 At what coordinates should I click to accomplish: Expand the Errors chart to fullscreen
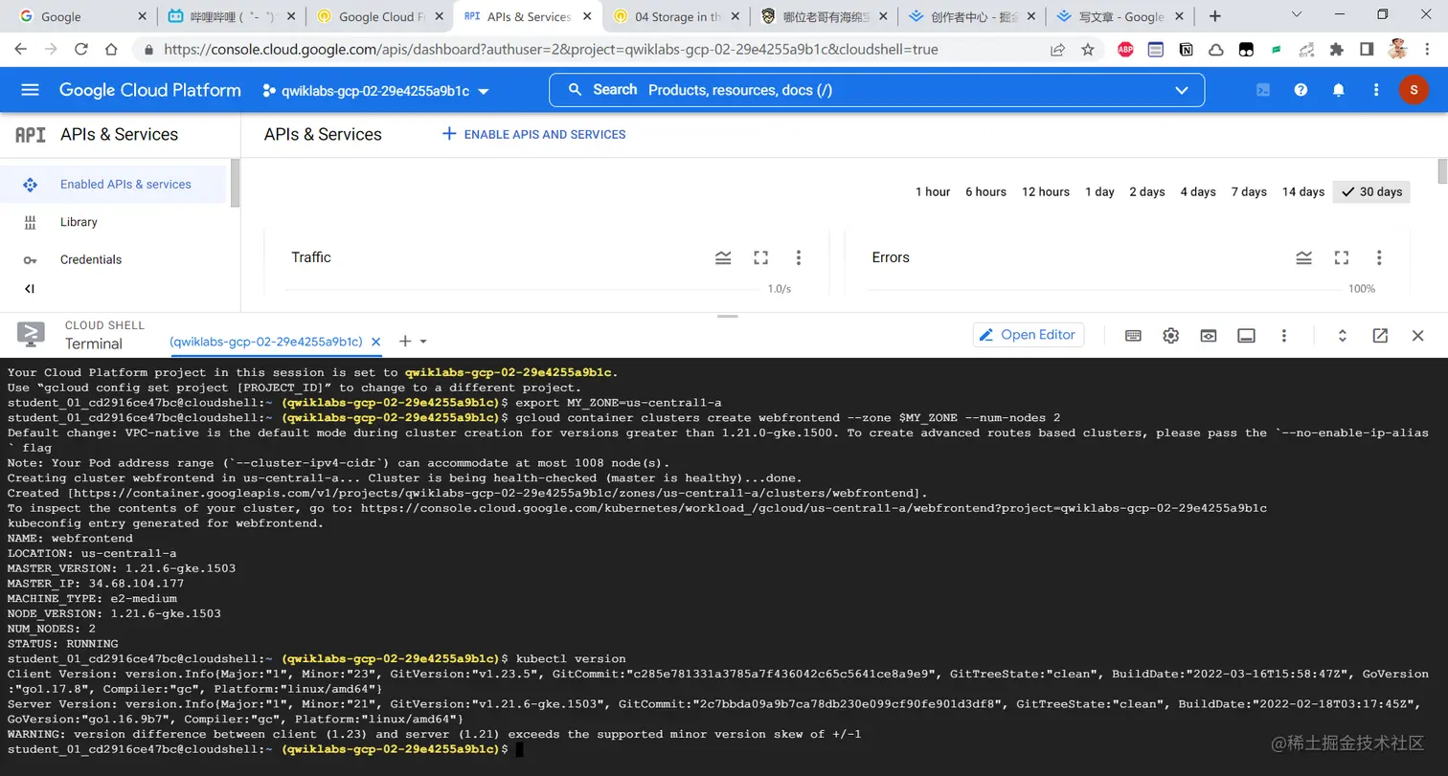click(x=1342, y=257)
